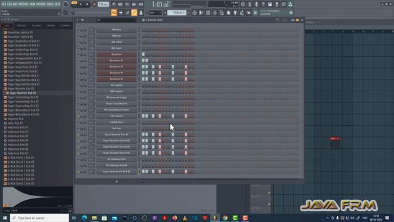The width and height of the screenshot is (394, 222).
Task: Open the Mixer view icon
Action: 215,12
